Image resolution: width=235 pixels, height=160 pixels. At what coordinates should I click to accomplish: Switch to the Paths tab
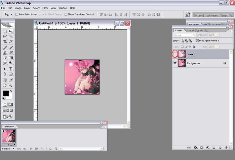click(201, 30)
